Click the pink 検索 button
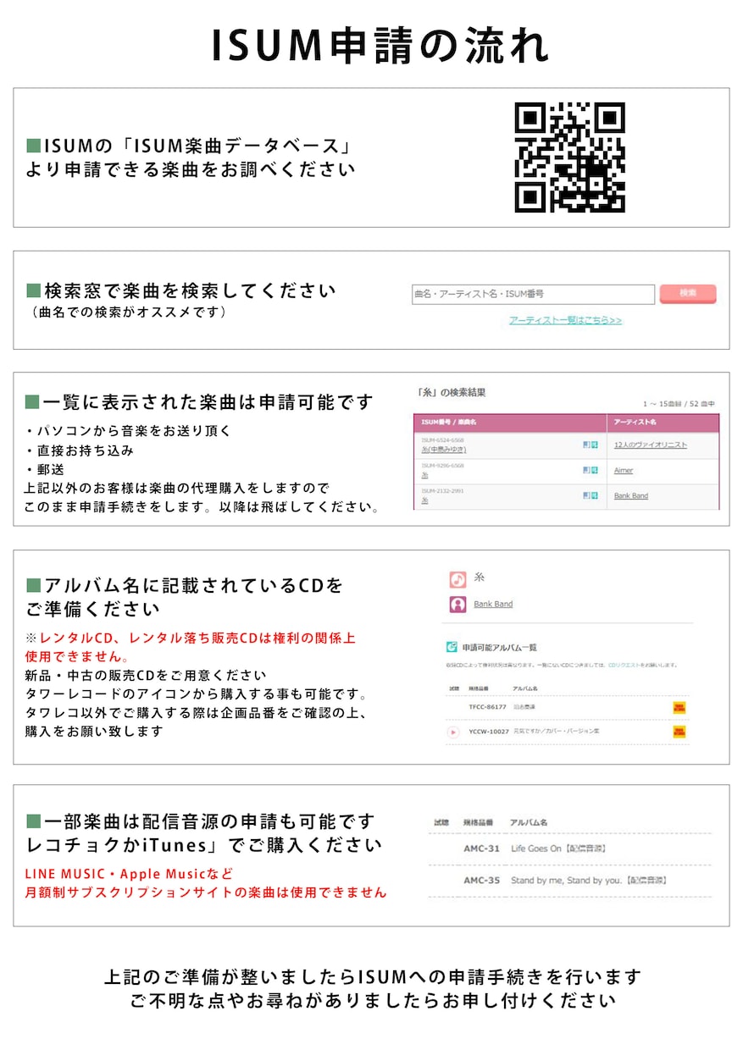743x1050 pixels. 688,293
